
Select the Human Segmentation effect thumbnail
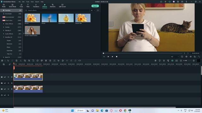[x=32, y=30]
